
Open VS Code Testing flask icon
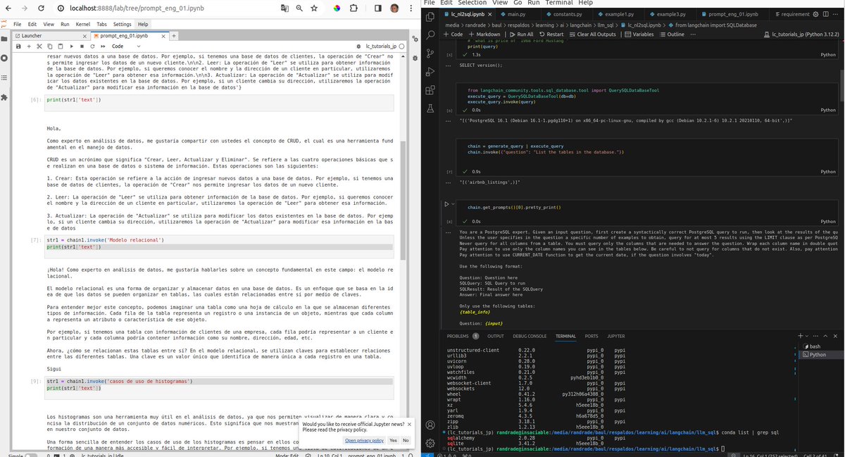(429, 108)
